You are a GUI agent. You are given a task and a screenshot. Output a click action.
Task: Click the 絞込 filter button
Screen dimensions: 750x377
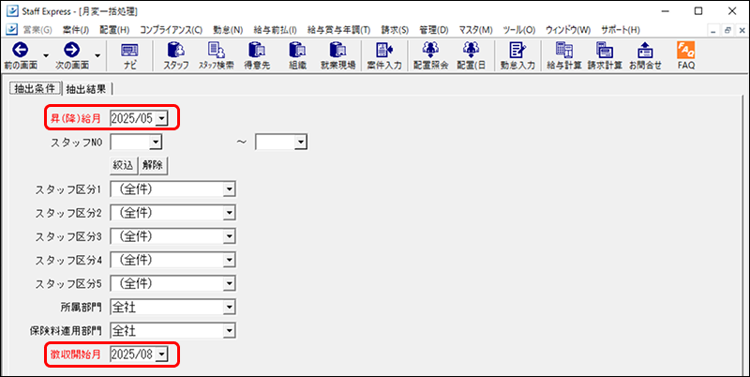[125, 166]
